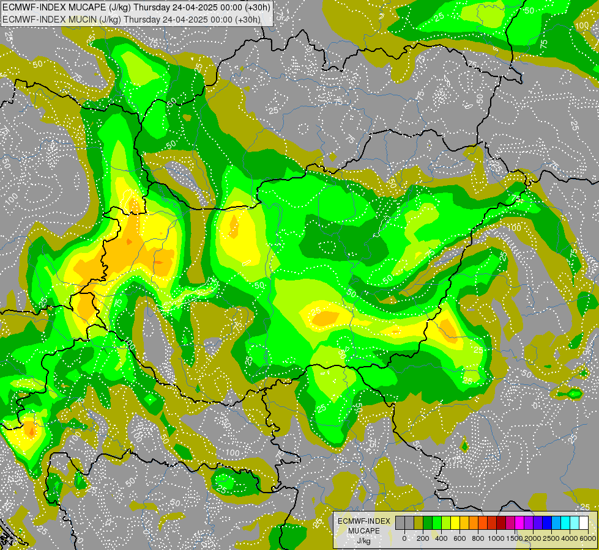
Task: Select the bright green legend swatch
Action: pyautogui.click(x=437, y=523)
